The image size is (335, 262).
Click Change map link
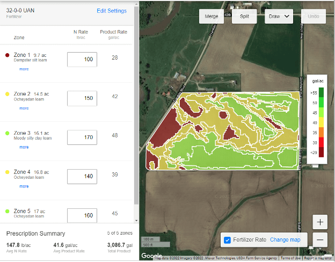pyautogui.click(x=285, y=239)
